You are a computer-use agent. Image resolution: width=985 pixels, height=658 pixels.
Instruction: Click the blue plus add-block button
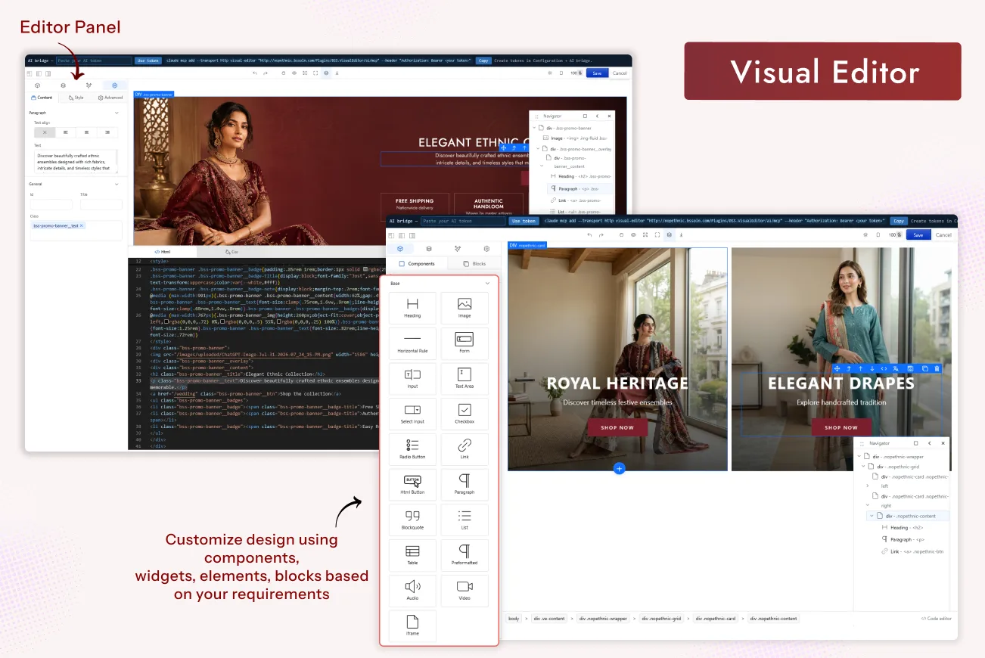[619, 469]
